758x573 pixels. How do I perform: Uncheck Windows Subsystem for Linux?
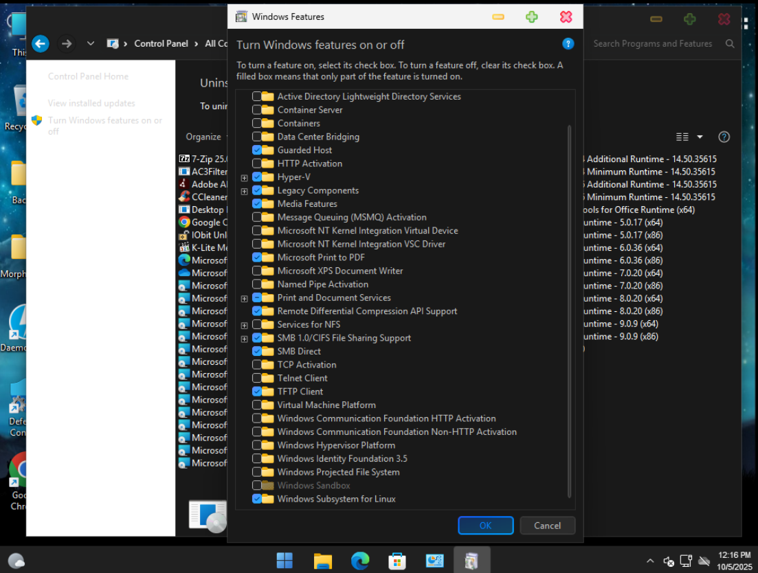pyautogui.click(x=257, y=499)
